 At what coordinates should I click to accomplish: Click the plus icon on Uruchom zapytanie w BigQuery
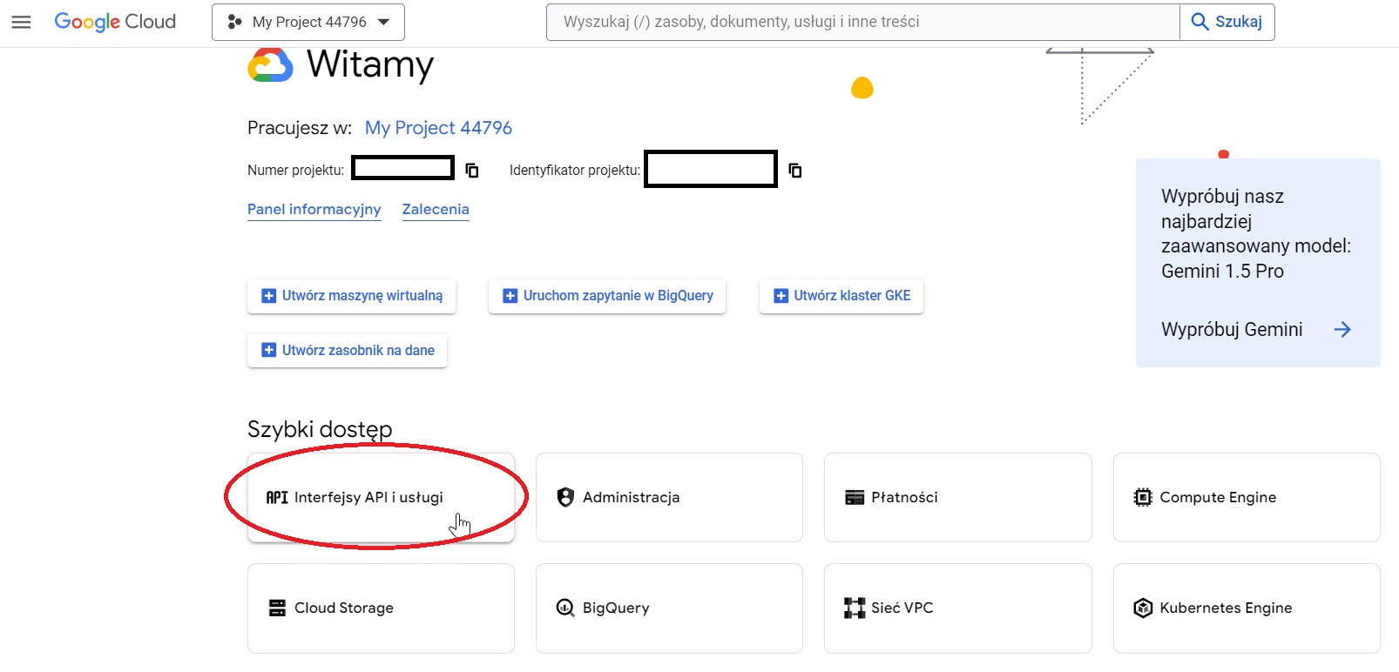pyautogui.click(x=510, y=296)
